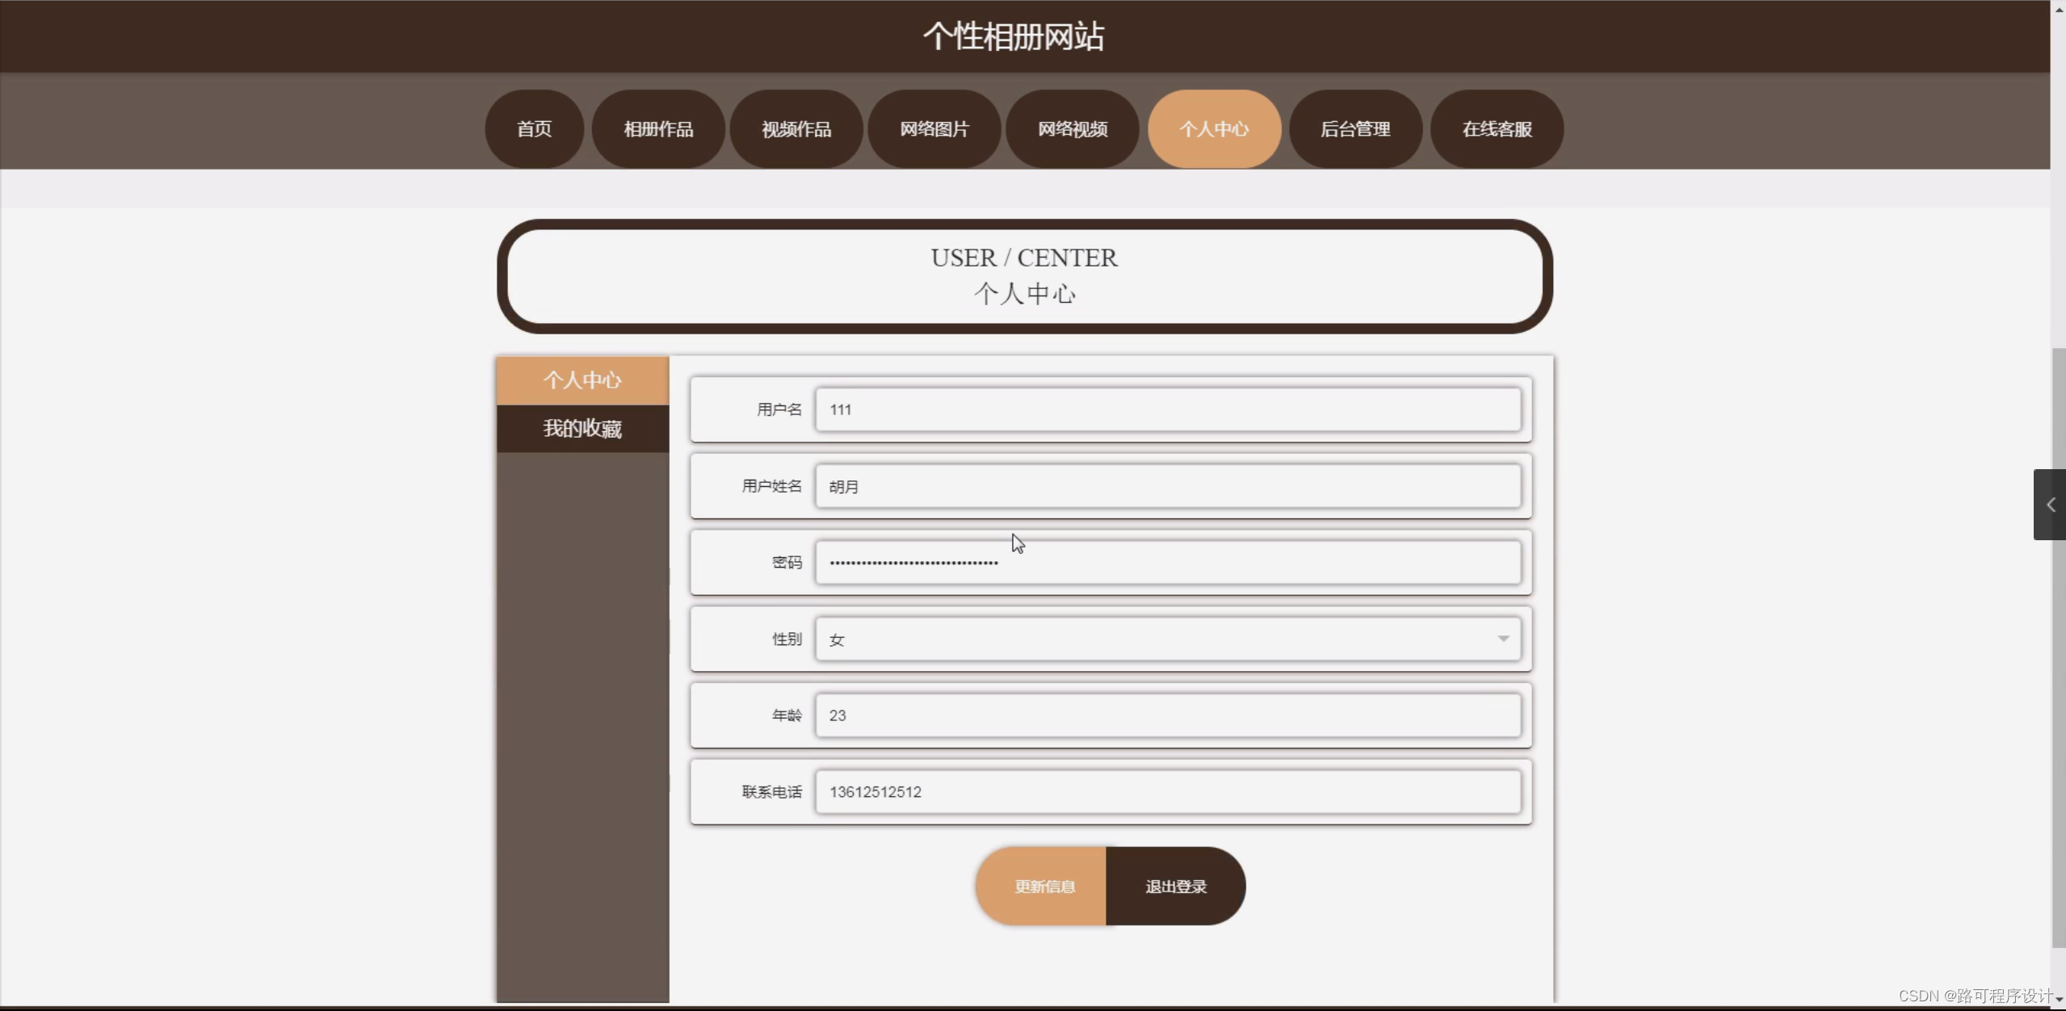Open 相册作品 album works section
This screenshot has width=2066, height=1011.
tap(658, 129)
